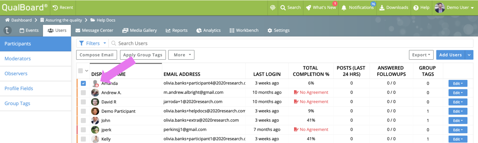Viewport: 478px width, 143px height.
Task: Toggle the select-all checkbox in header
Action: coord(81,71)
